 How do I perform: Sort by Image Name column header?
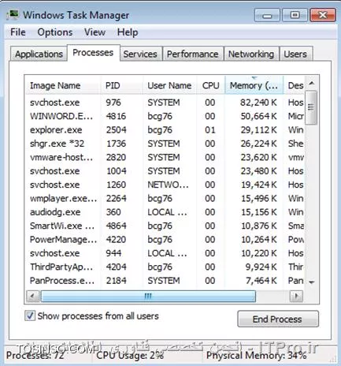point(62,85)
